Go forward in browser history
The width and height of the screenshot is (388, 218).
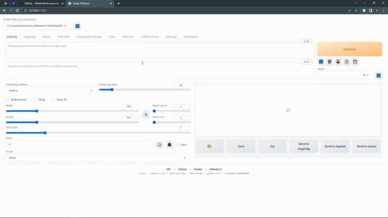[x=11, y=10]
